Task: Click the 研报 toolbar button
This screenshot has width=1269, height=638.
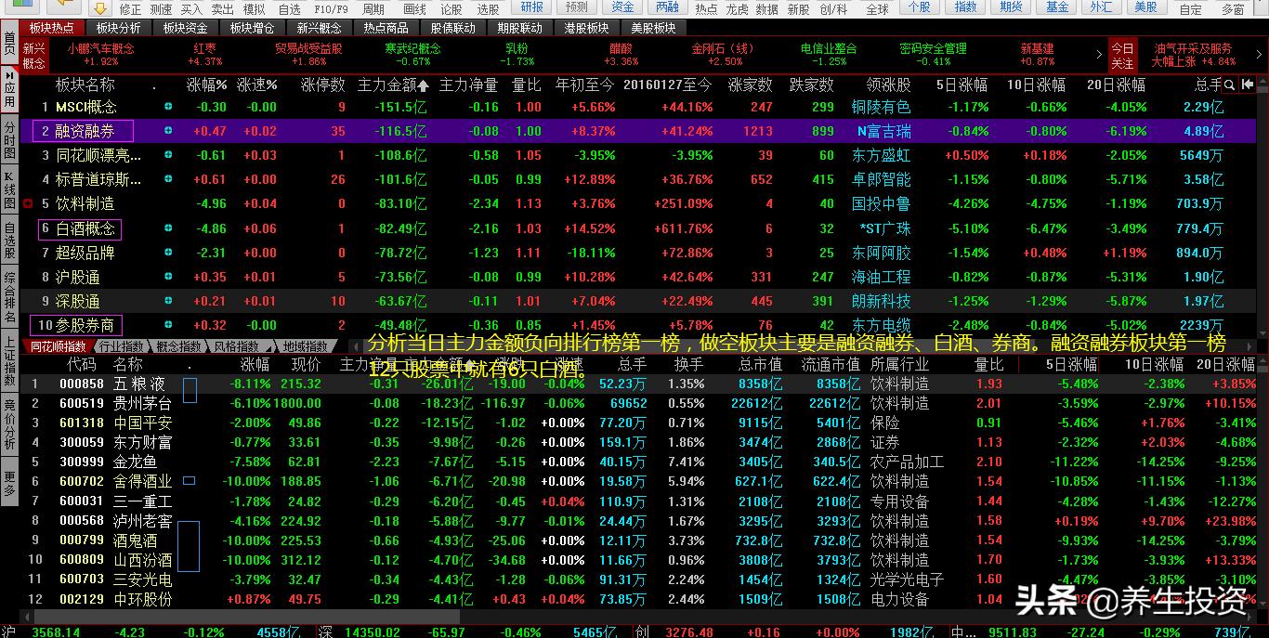Action: point(533,7)
